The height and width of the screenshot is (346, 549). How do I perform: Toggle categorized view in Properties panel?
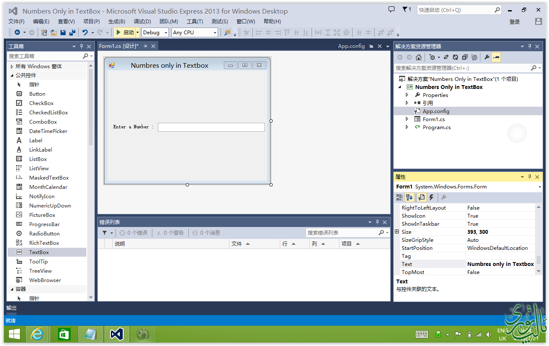(400, 197)
